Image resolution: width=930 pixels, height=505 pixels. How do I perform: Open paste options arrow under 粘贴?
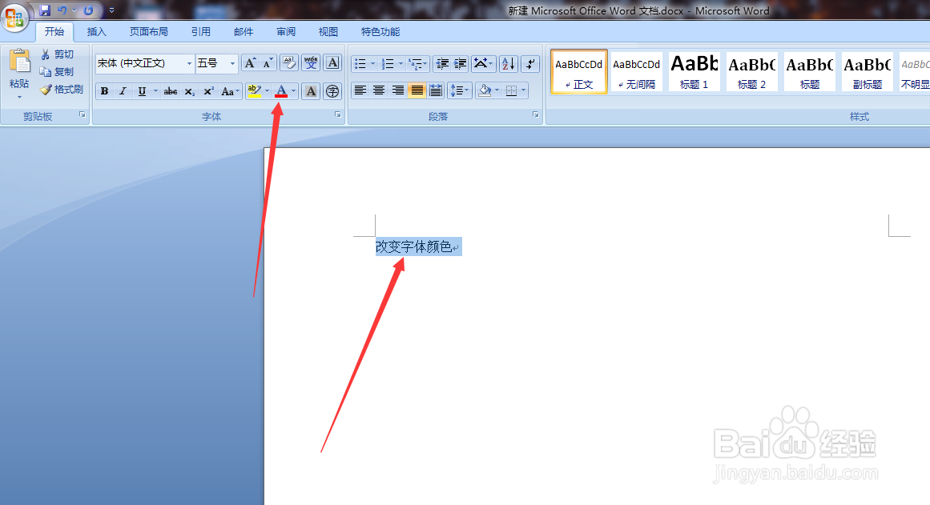coord(19,97)
